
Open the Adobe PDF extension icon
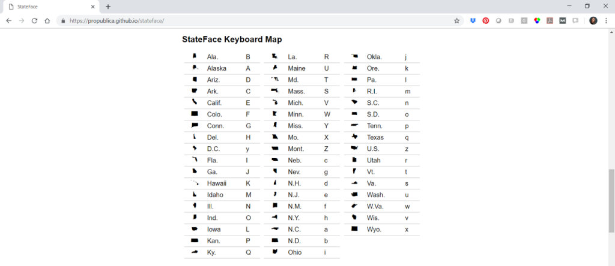pos(550,21)
